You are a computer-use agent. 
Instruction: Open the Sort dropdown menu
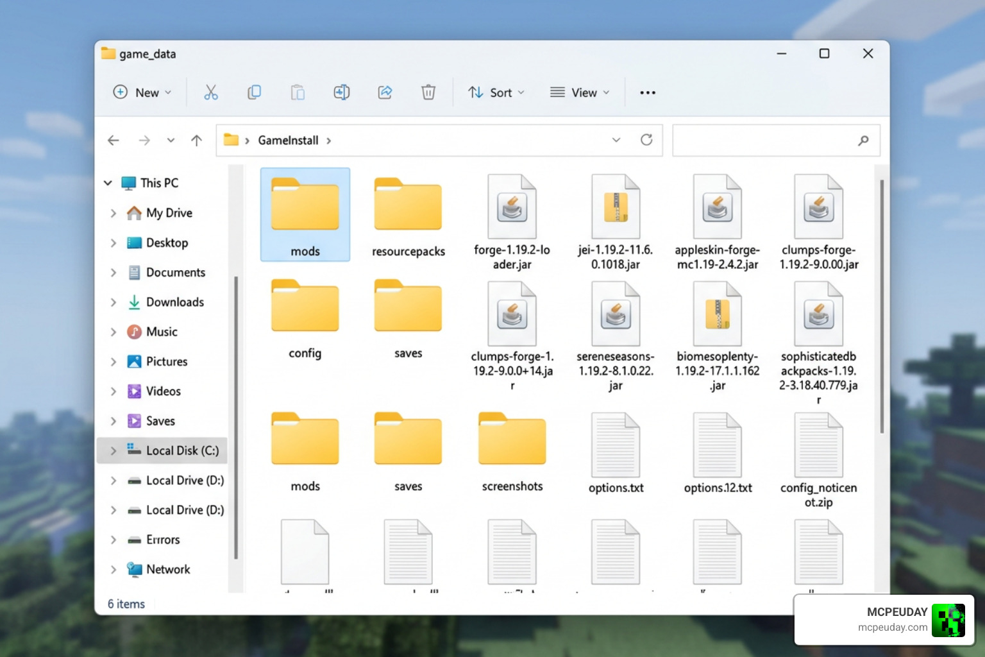(496, 92)
